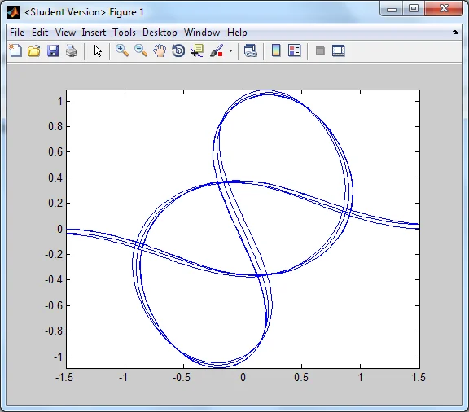Print the figure with the printer icon
This screenshot has width=469, height=412.
72,50
